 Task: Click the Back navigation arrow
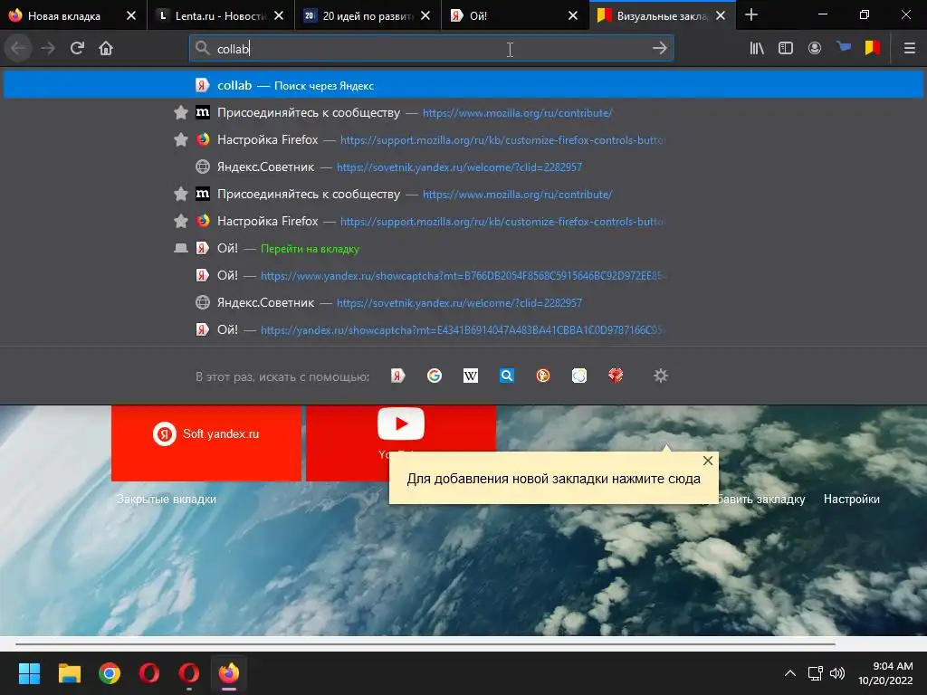click(18, 48)
